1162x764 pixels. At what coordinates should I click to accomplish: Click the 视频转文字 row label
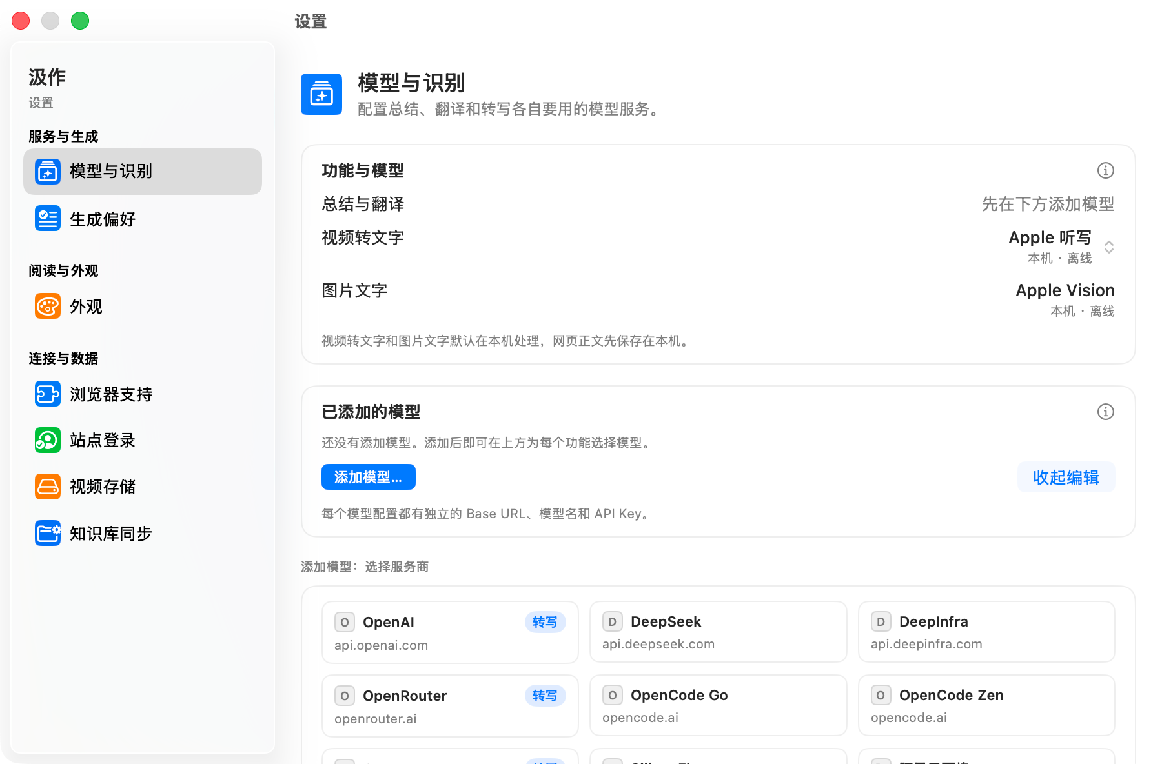click(x=363, y=237)
